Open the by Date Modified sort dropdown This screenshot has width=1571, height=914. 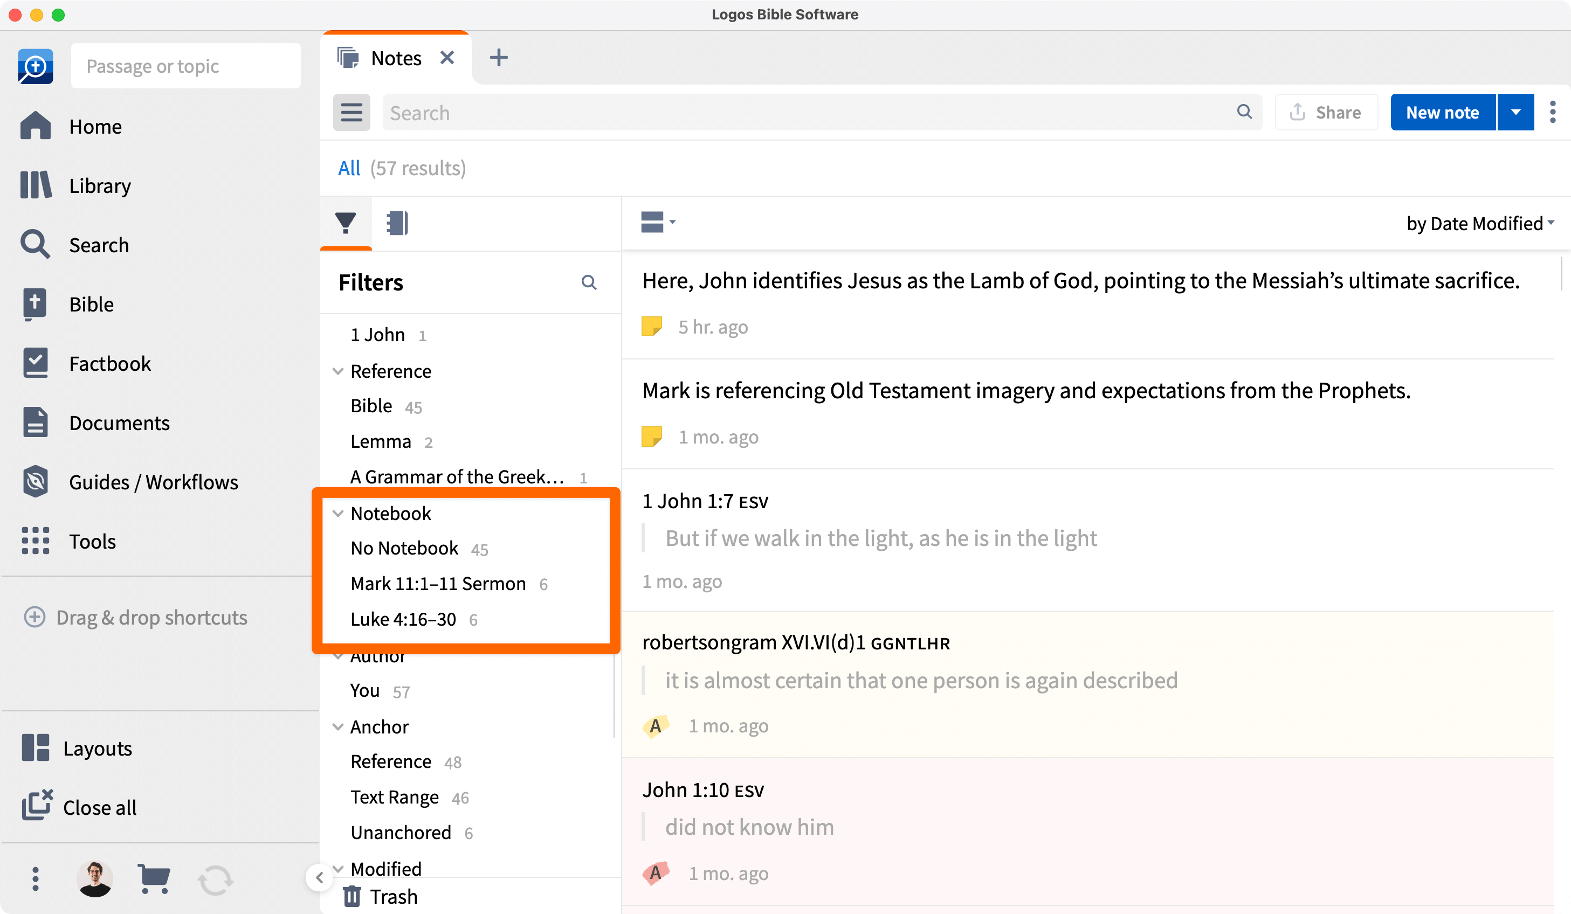tap(1479, 223)
